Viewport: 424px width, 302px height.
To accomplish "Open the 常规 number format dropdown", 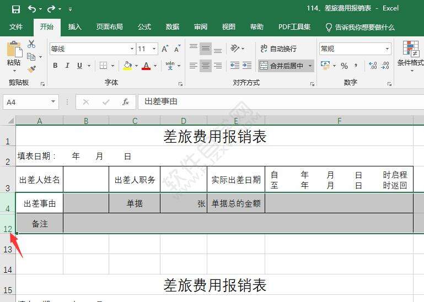I will [387, 49].
